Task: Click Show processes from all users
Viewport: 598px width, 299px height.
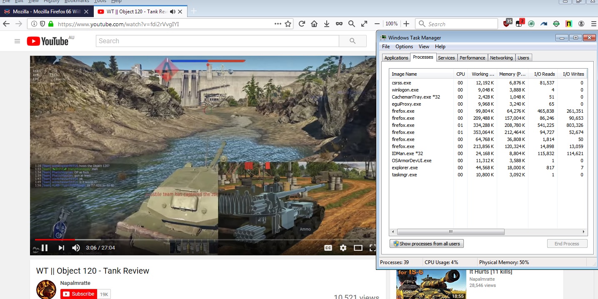Action: (426, 244)
